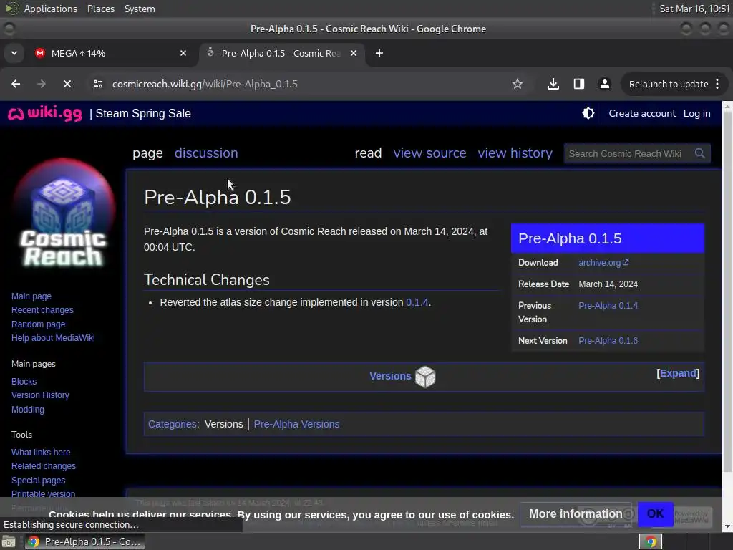The image size is (733, 550).
Task: Bookmark this page with the star icon
Action: point(517,84)
